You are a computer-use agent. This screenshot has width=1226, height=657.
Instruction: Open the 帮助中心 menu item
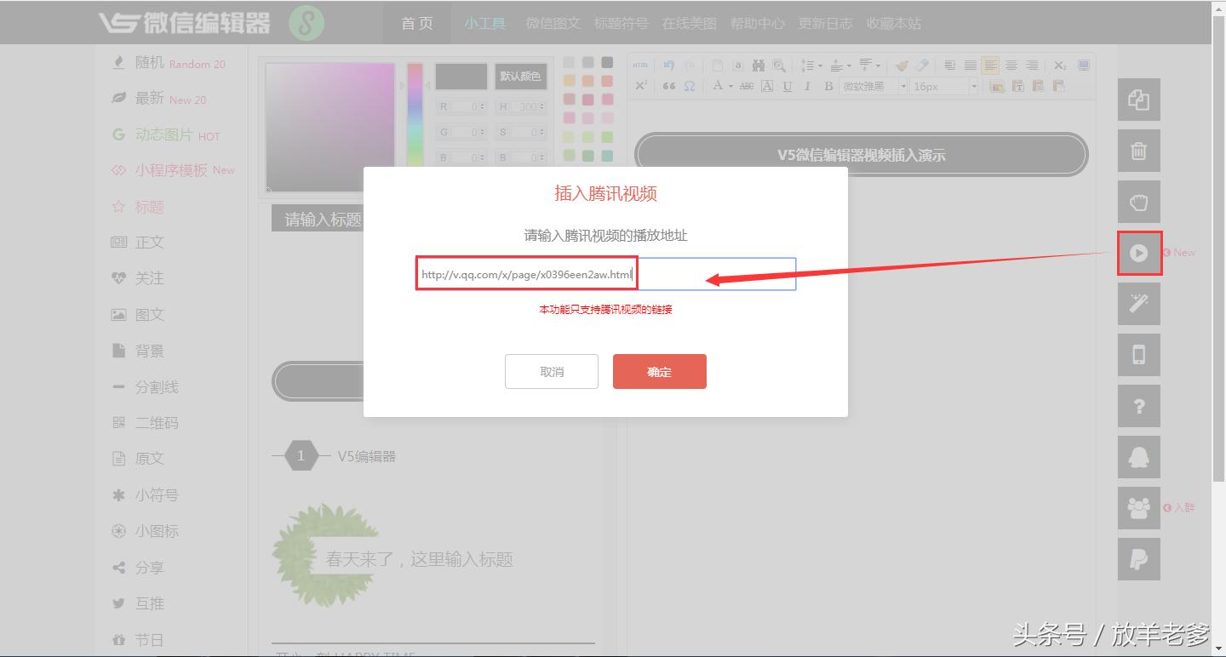click(x=758, y=23)
